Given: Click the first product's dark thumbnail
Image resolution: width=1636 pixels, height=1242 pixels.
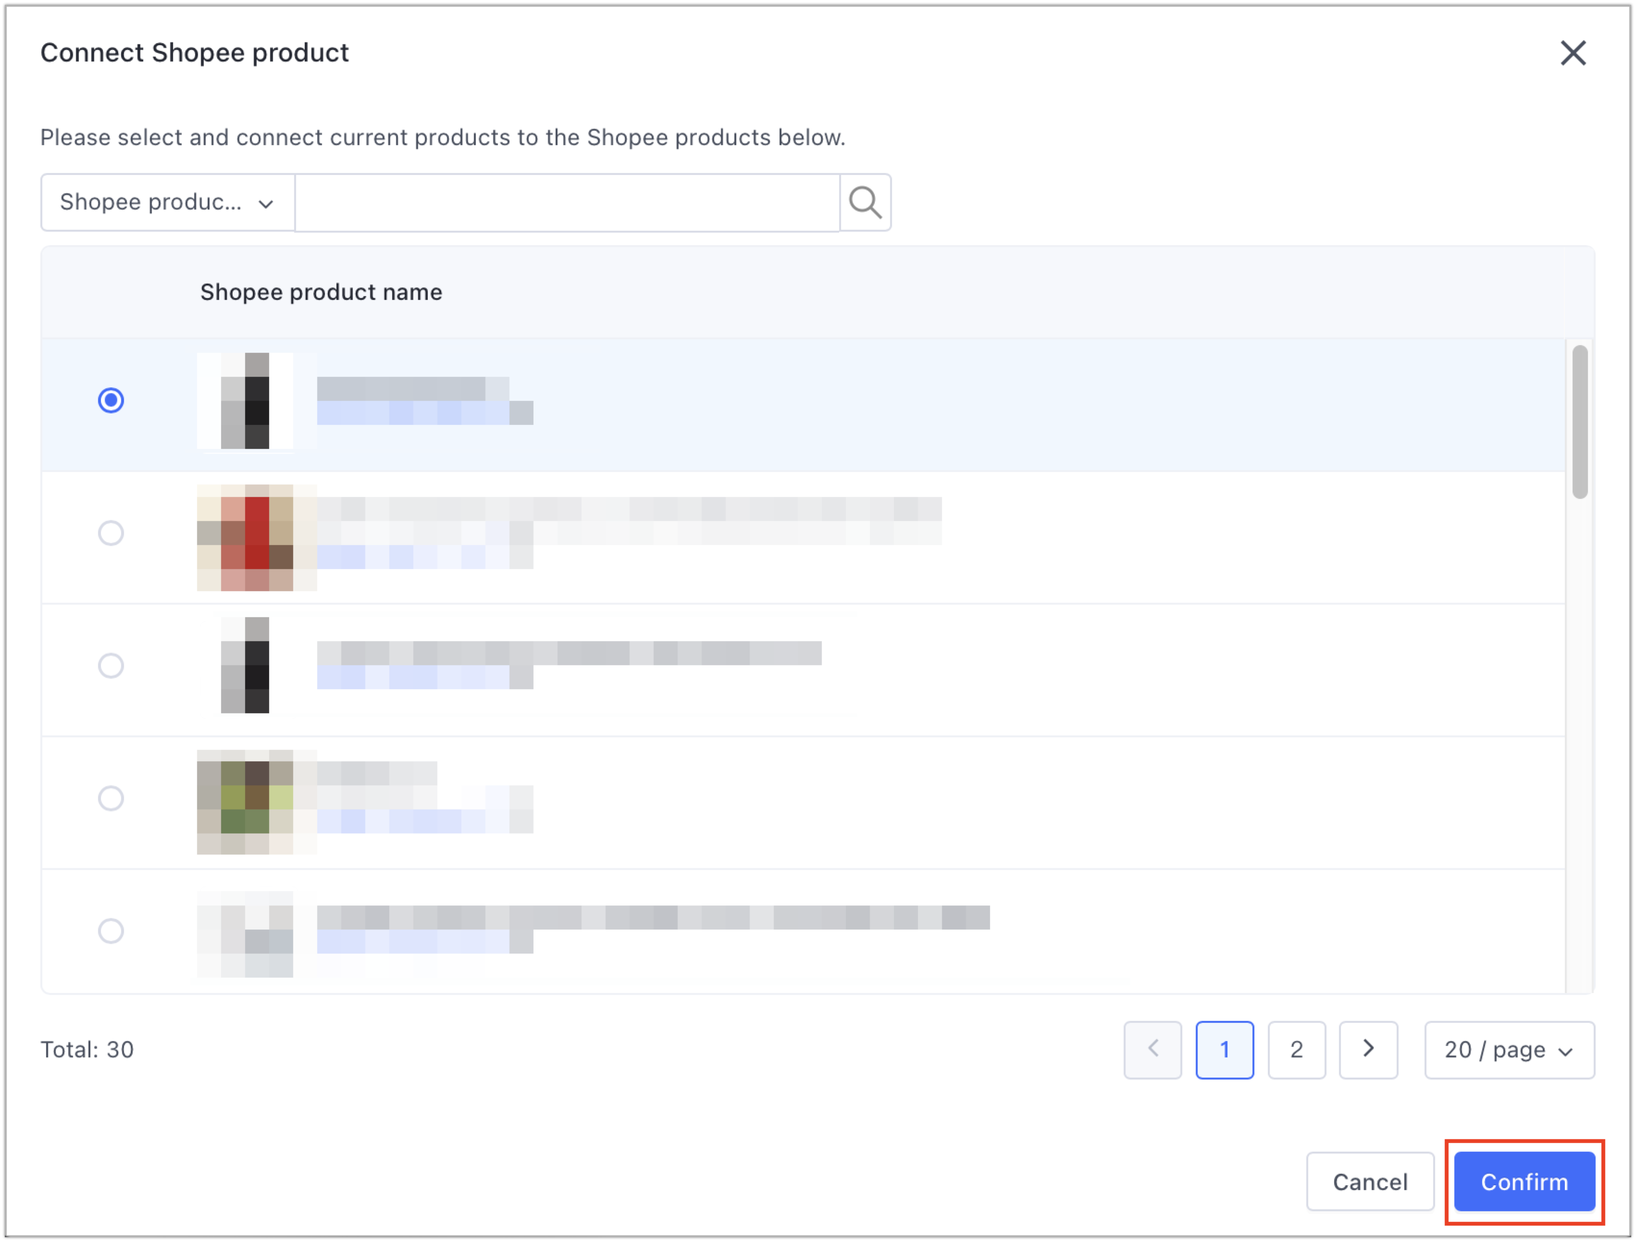Looking at the screenshot, I should (246, 400).
